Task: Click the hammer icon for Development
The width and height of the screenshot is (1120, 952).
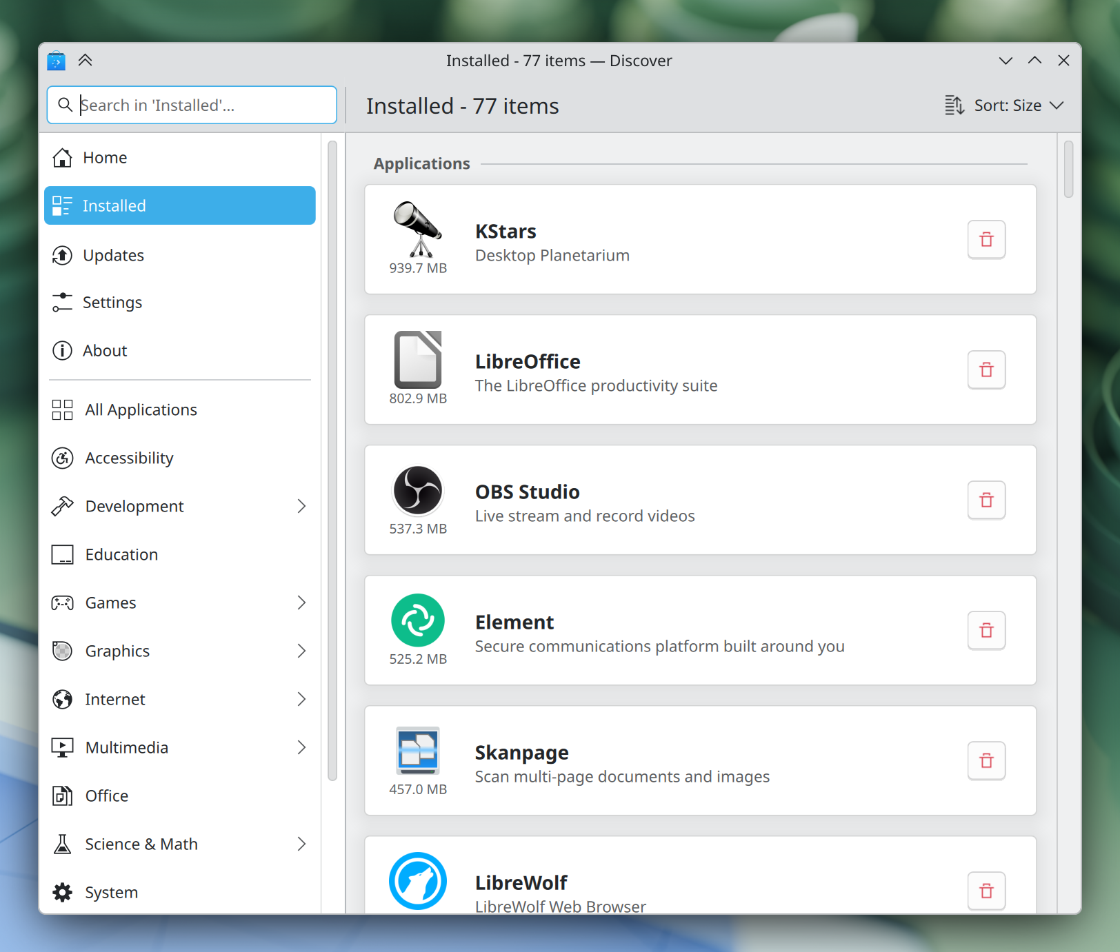Action: [x=62, y=506]
